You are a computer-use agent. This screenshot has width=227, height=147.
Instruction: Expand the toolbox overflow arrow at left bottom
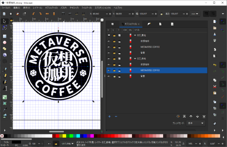coord(5,130)
